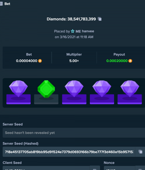The width and height of the screenshot is (145, 170).
Task: Click the Bet header title text
Action: click(x=7, y=4)
